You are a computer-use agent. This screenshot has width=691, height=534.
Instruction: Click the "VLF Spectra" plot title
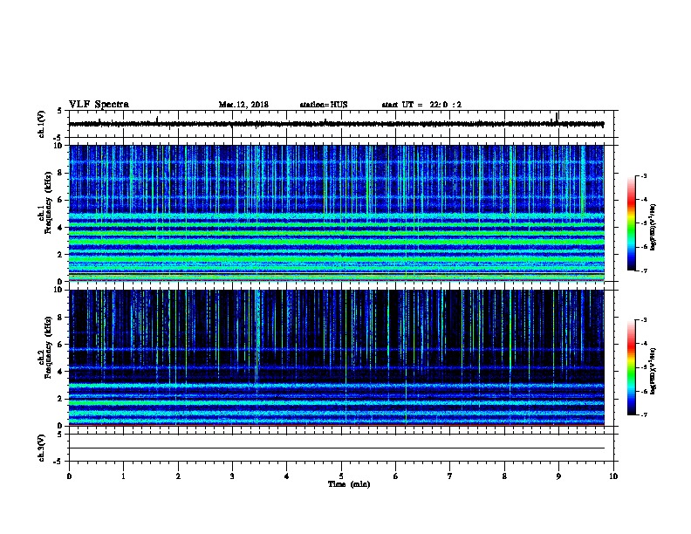(x=99, y=105)
